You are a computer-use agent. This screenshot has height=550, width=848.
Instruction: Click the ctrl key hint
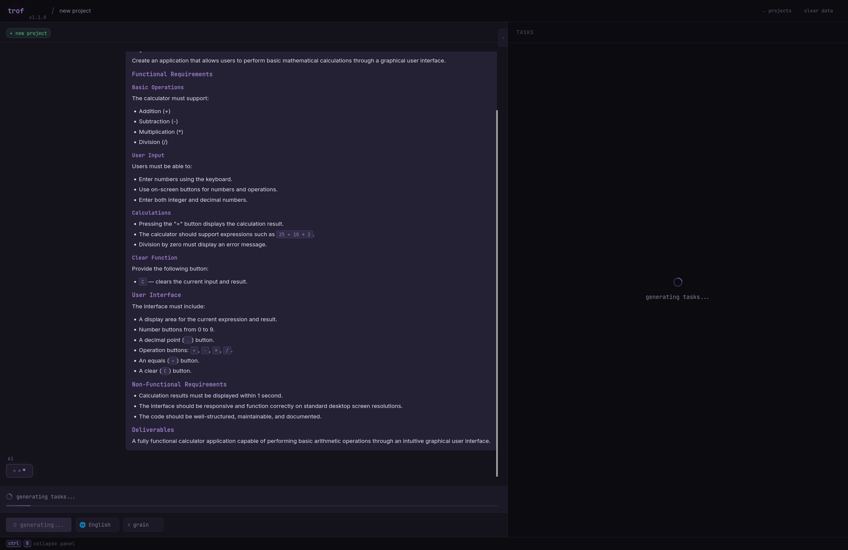(13, 543)
